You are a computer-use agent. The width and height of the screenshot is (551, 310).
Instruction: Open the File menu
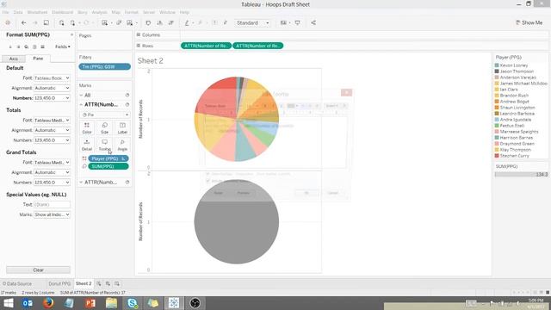(x=6, y=12)
